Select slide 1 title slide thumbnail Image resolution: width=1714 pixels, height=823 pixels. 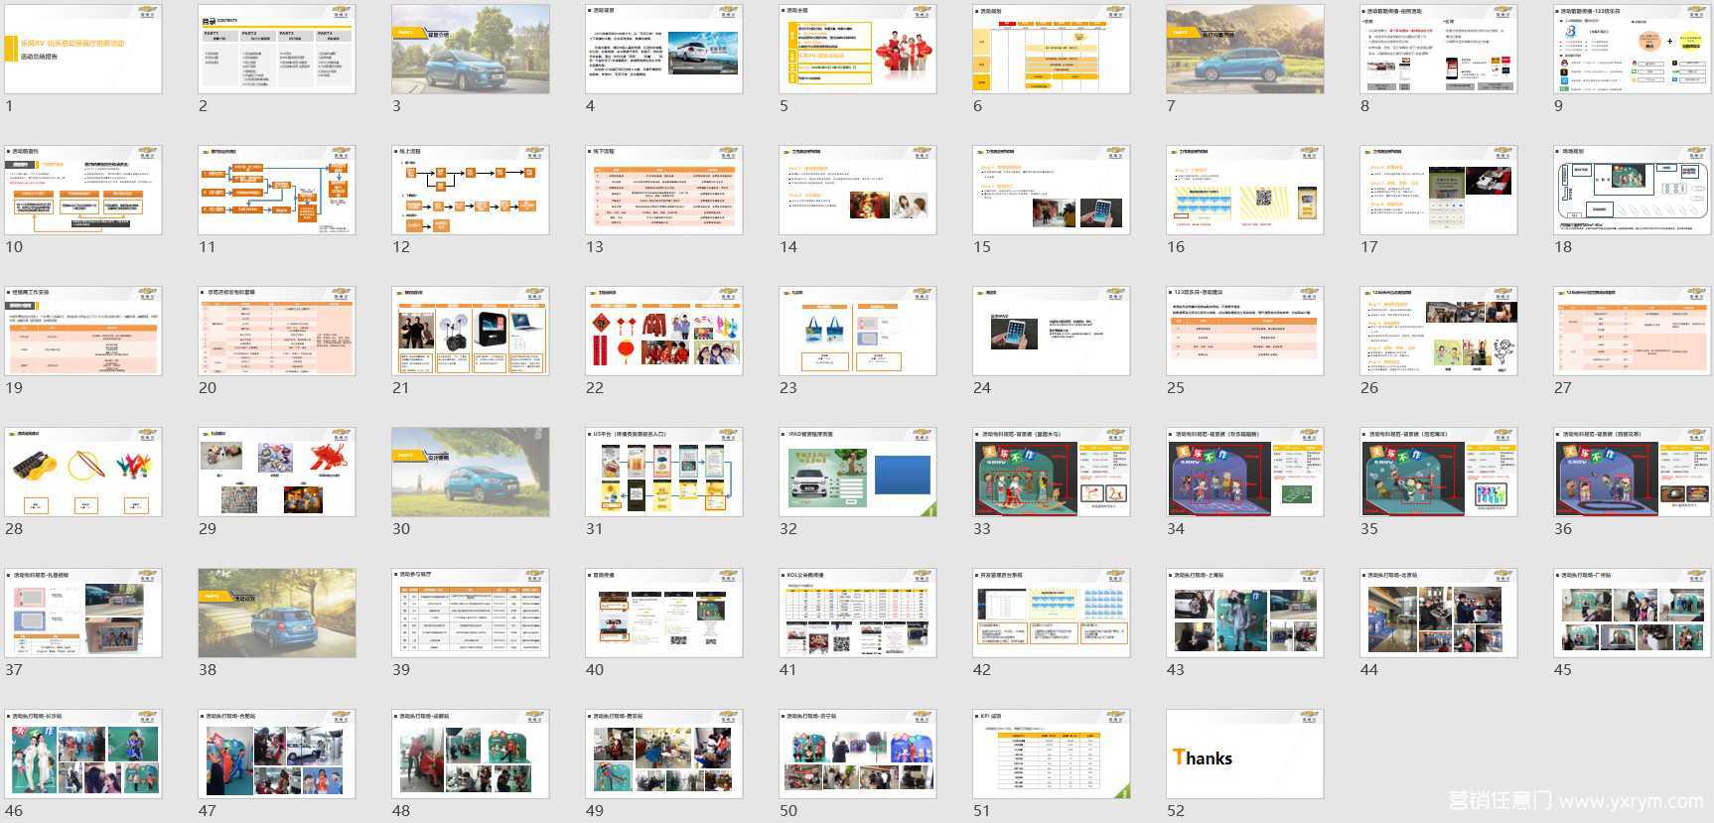[83, 50]
